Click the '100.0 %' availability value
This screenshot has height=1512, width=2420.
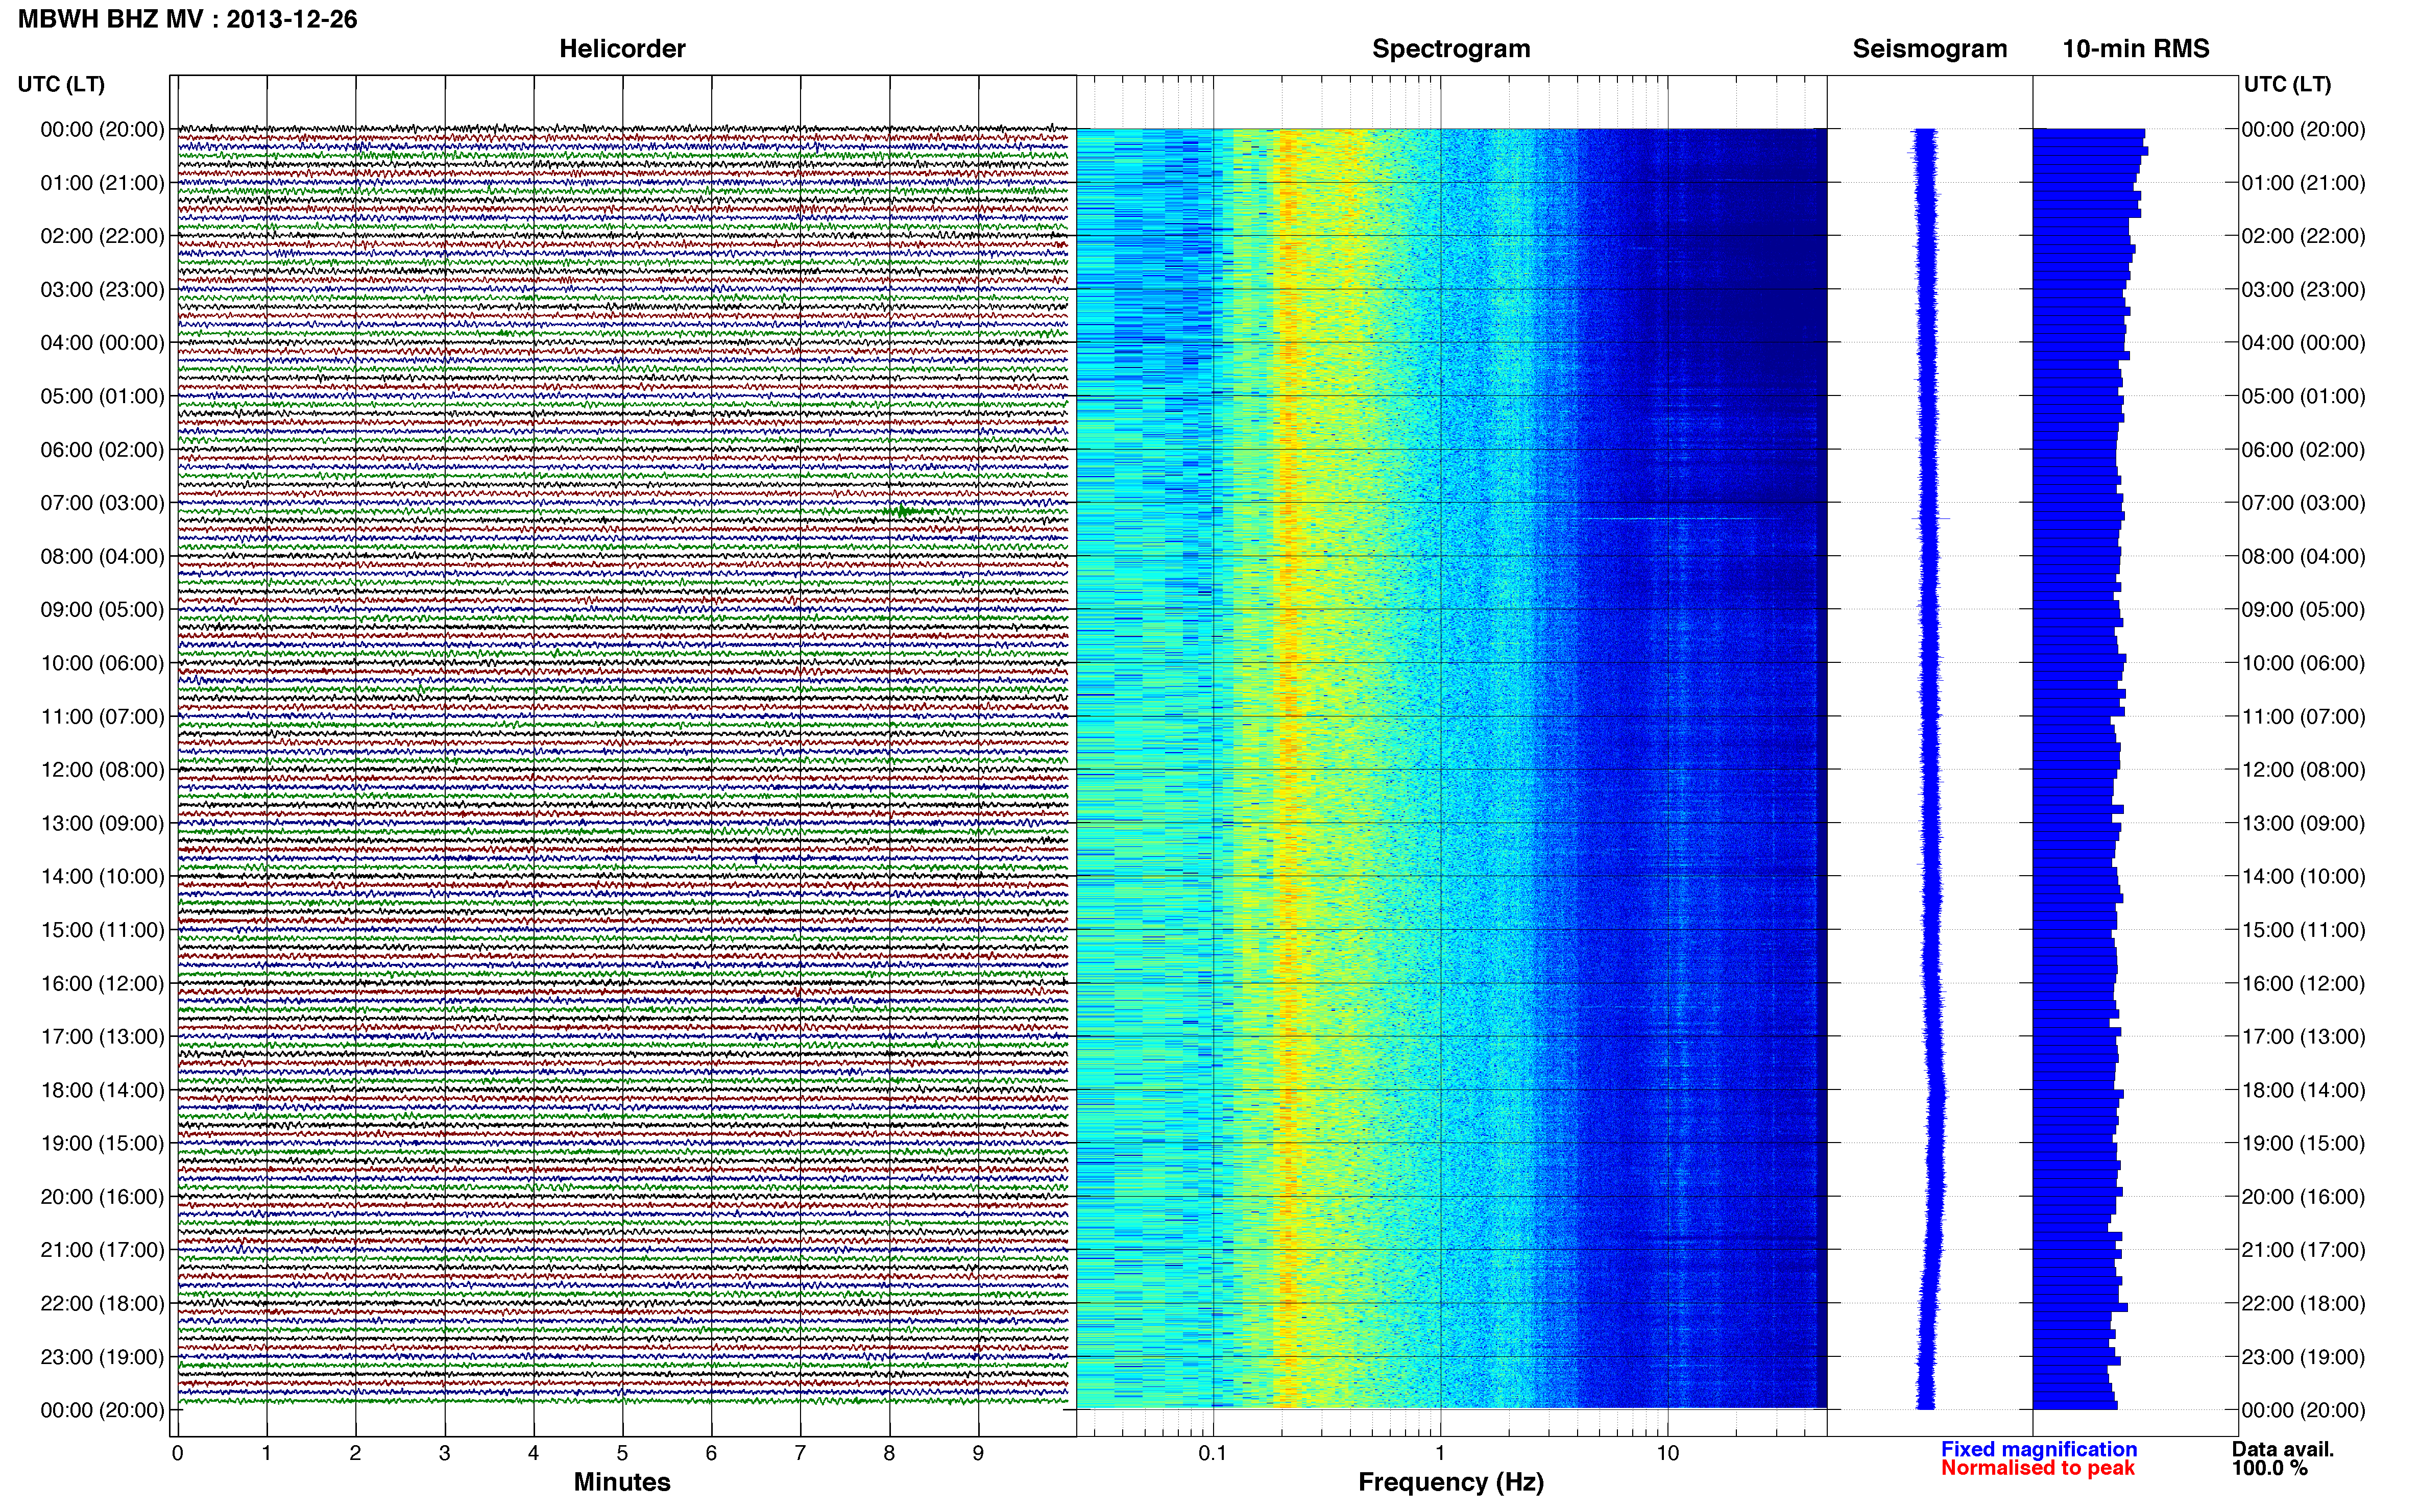(2270, 1468)
